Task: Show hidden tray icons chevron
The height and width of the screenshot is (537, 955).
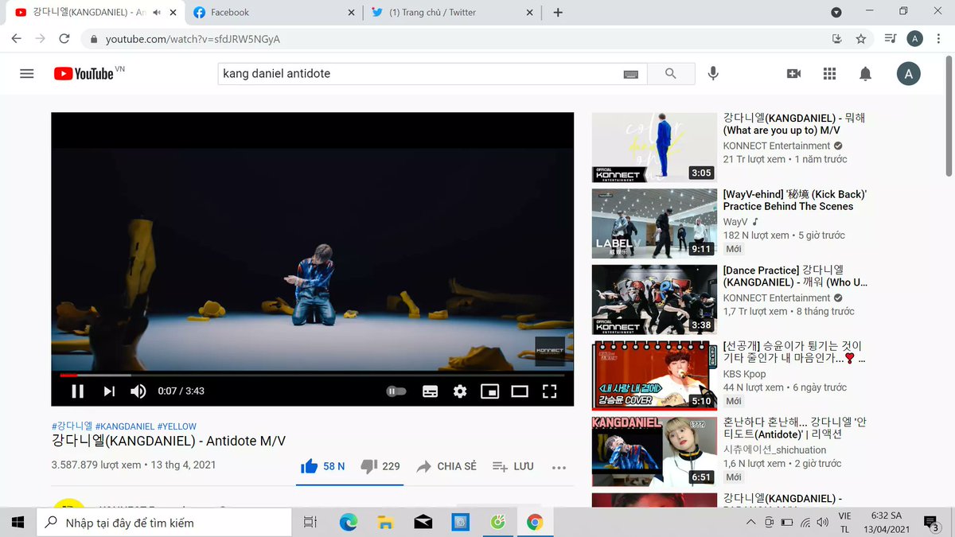Action: tap(750, 523)
